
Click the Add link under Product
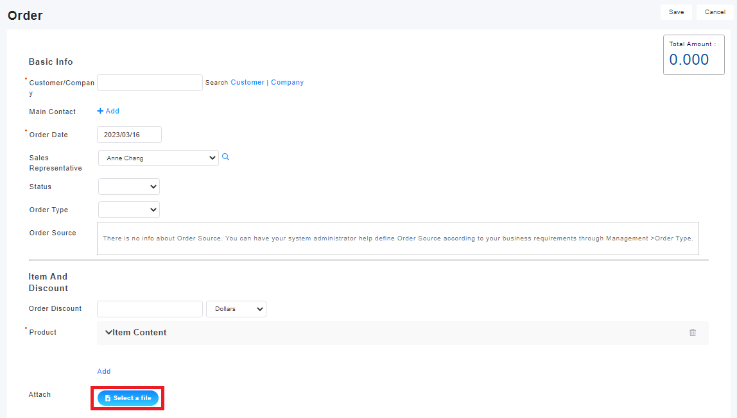104,371
